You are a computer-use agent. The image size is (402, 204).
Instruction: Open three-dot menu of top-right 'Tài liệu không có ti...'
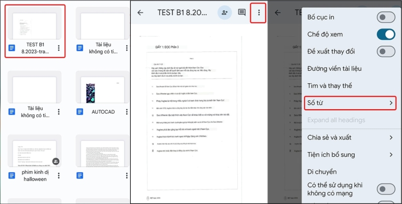point(127,48)
